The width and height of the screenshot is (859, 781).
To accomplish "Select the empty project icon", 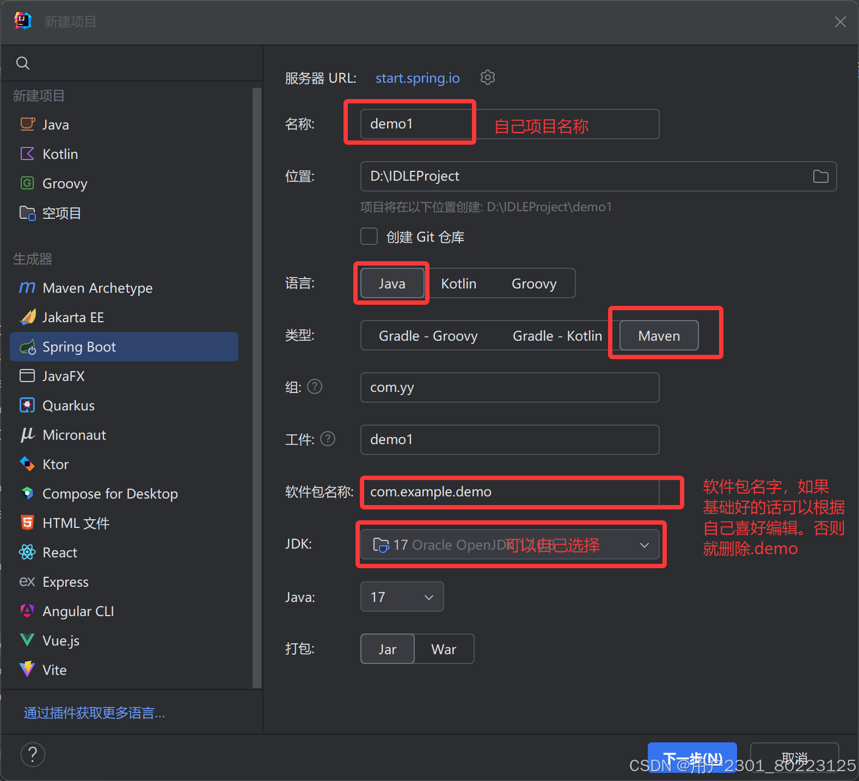I will click(27, 213).
